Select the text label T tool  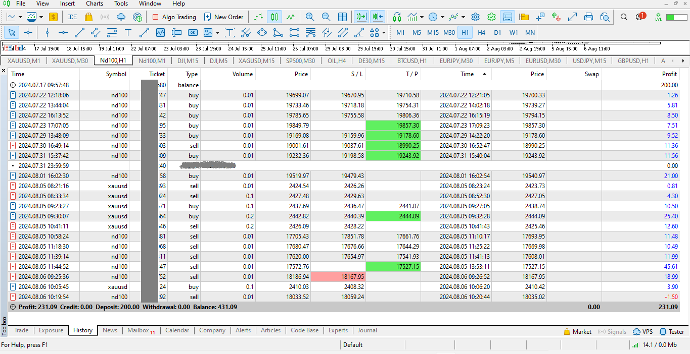point(128,33)
